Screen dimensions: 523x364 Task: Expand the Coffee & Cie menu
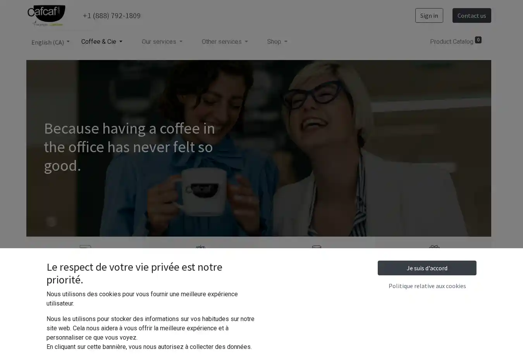(102, 41)
